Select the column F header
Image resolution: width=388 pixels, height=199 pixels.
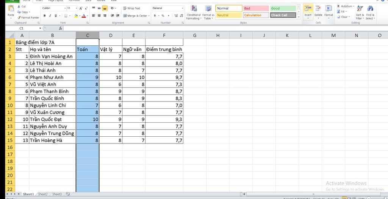coord(164,35)
